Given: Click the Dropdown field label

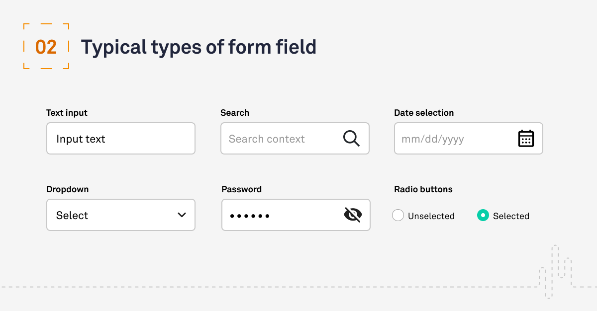Looking at the screenshot, I should tap(68, 189).
